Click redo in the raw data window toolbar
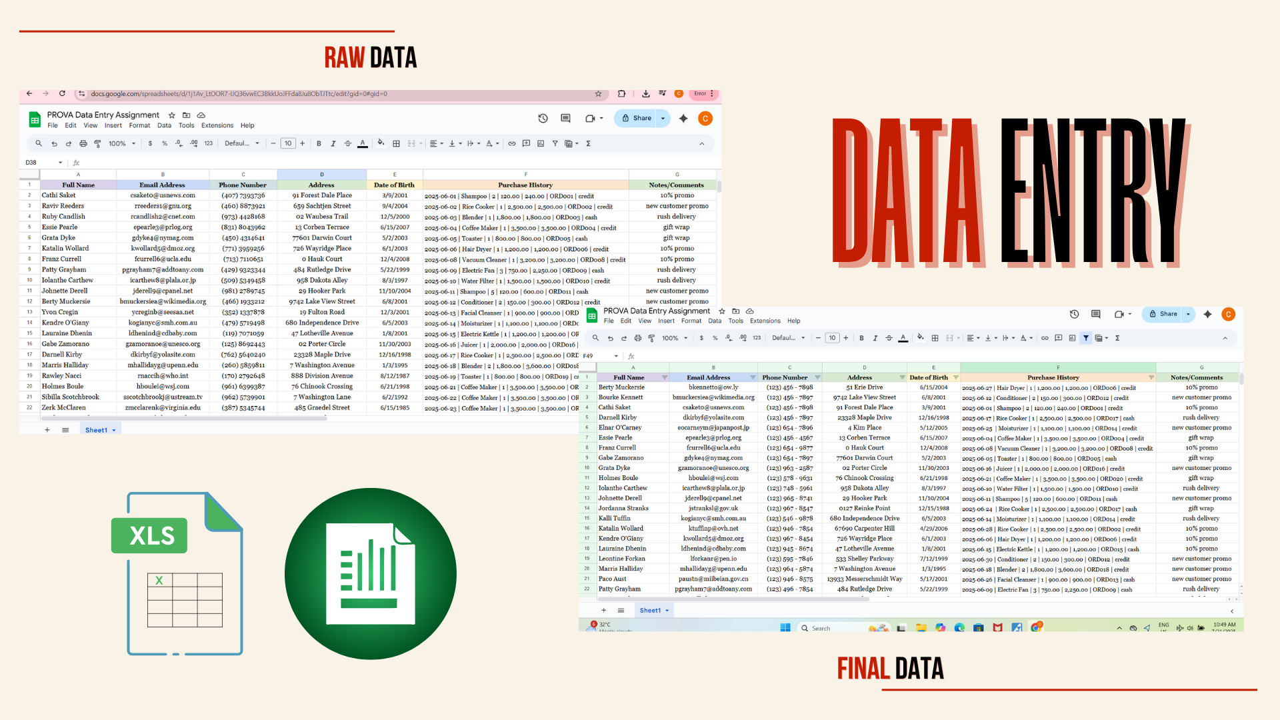Viewport: 1280px width, 720px height. [x=68, y=143]
